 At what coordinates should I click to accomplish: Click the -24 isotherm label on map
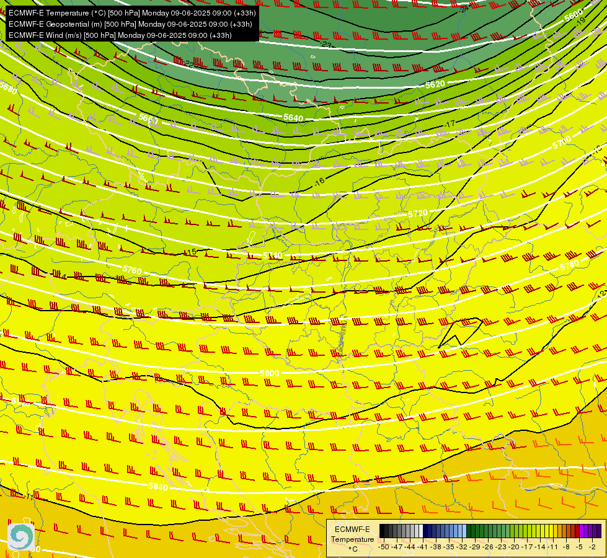[x=464, y=9]
